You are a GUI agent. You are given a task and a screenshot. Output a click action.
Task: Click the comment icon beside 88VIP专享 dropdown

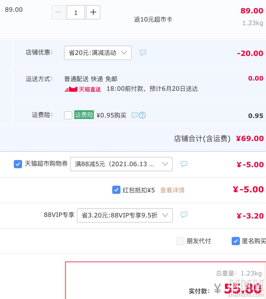[184, 215]
